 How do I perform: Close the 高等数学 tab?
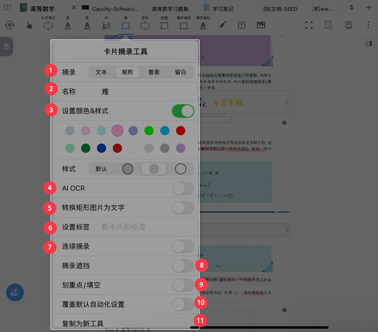(74, 8)
